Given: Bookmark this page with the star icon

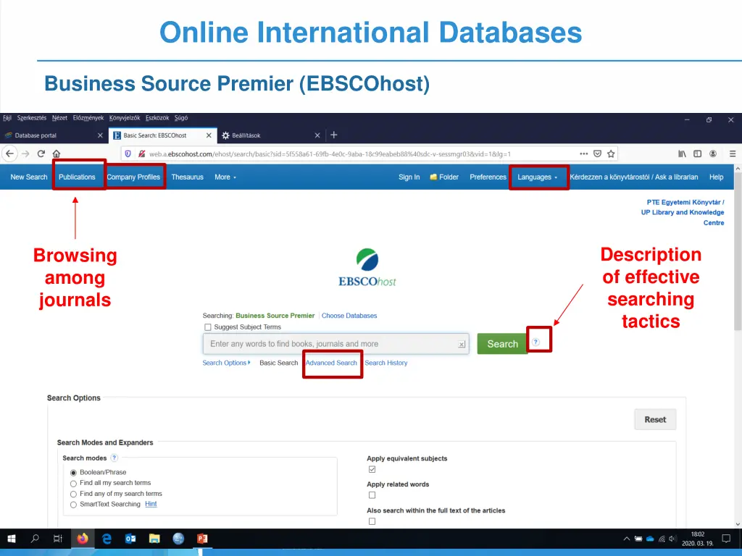Looking at the screenshot, I should [611, 153].
